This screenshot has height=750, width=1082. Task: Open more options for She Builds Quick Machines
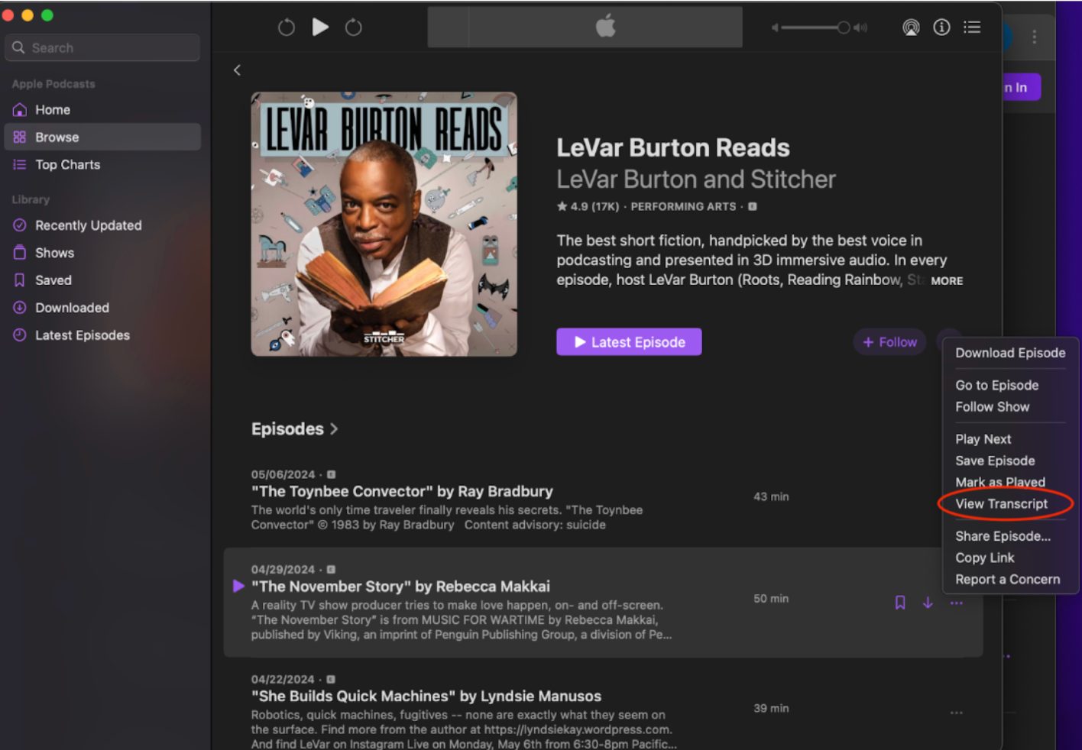coord(956,712)
